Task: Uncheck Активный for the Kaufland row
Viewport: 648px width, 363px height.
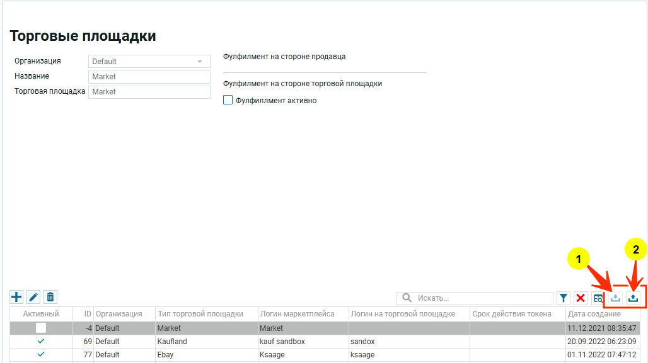Action: pyautogui.click(x=41, y=341)
